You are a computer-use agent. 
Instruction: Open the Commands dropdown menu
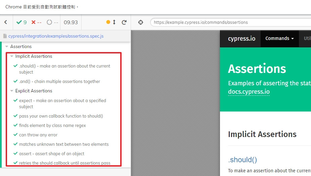pyautogui.click(x=280, y=39)
